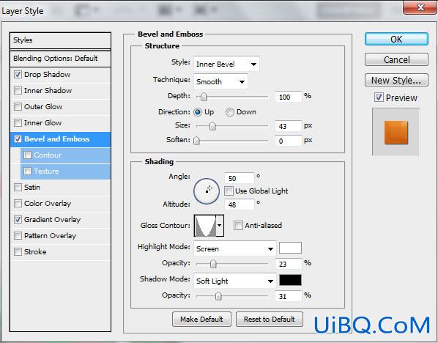Open the Technique dropdown showing Smooth
Screen dimensions: 438x343
pyautogui.click(x=220, y=82)
